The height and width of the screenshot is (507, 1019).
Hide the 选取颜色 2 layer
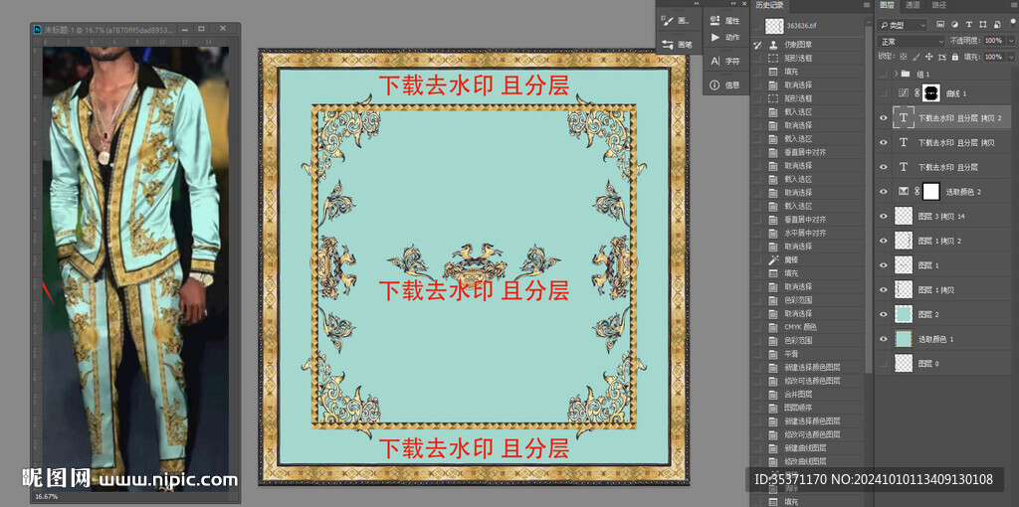coord(883,192)
